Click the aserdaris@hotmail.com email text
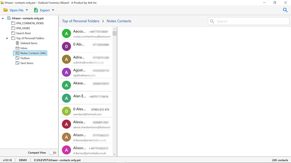Image resolution: width=291 pixels, height=163 pixels. click(x=87, y=114)
